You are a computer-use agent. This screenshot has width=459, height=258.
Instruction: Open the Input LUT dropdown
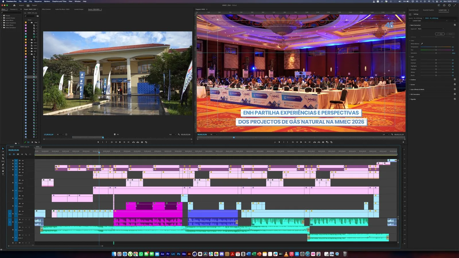431,29
